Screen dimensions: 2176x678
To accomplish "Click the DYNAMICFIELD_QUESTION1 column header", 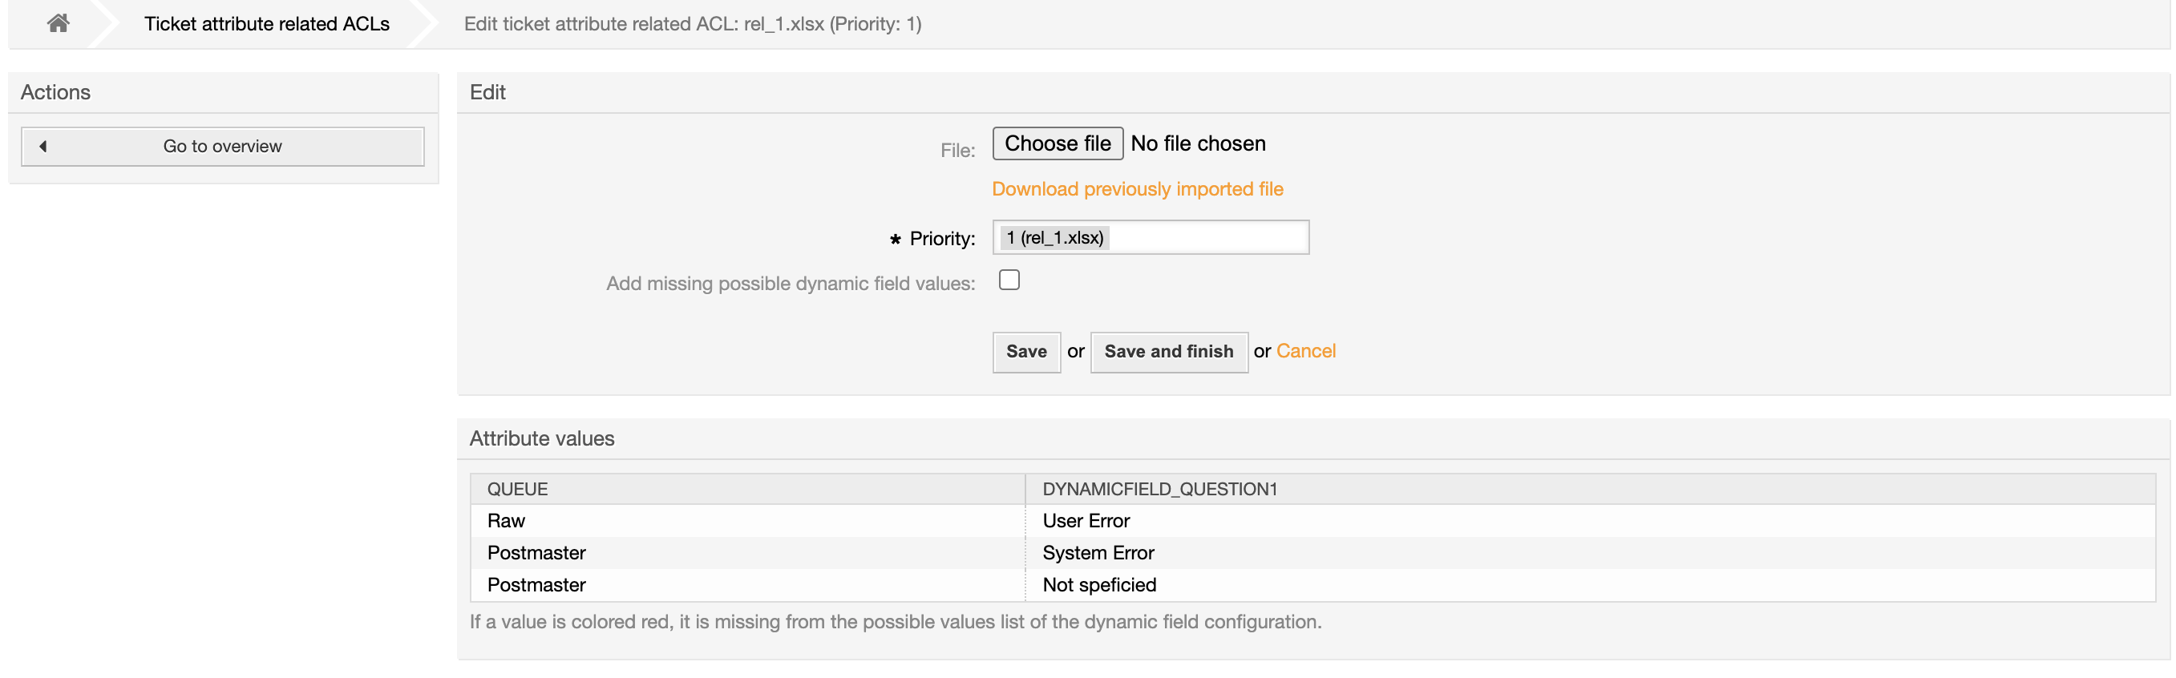I will tap(1159, 490).
